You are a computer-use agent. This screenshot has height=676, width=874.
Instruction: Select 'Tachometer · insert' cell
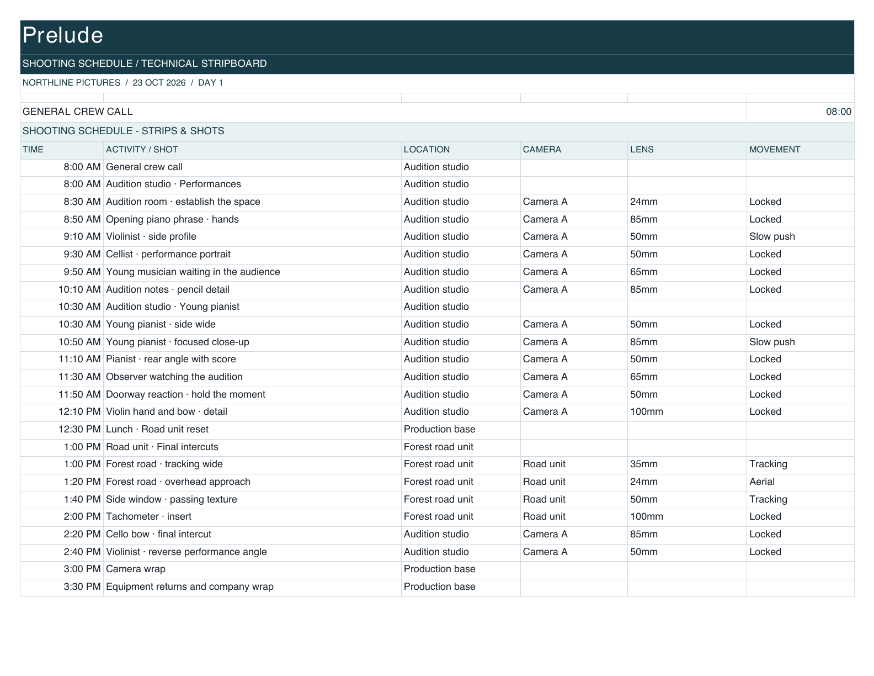(x=252, y=517)
